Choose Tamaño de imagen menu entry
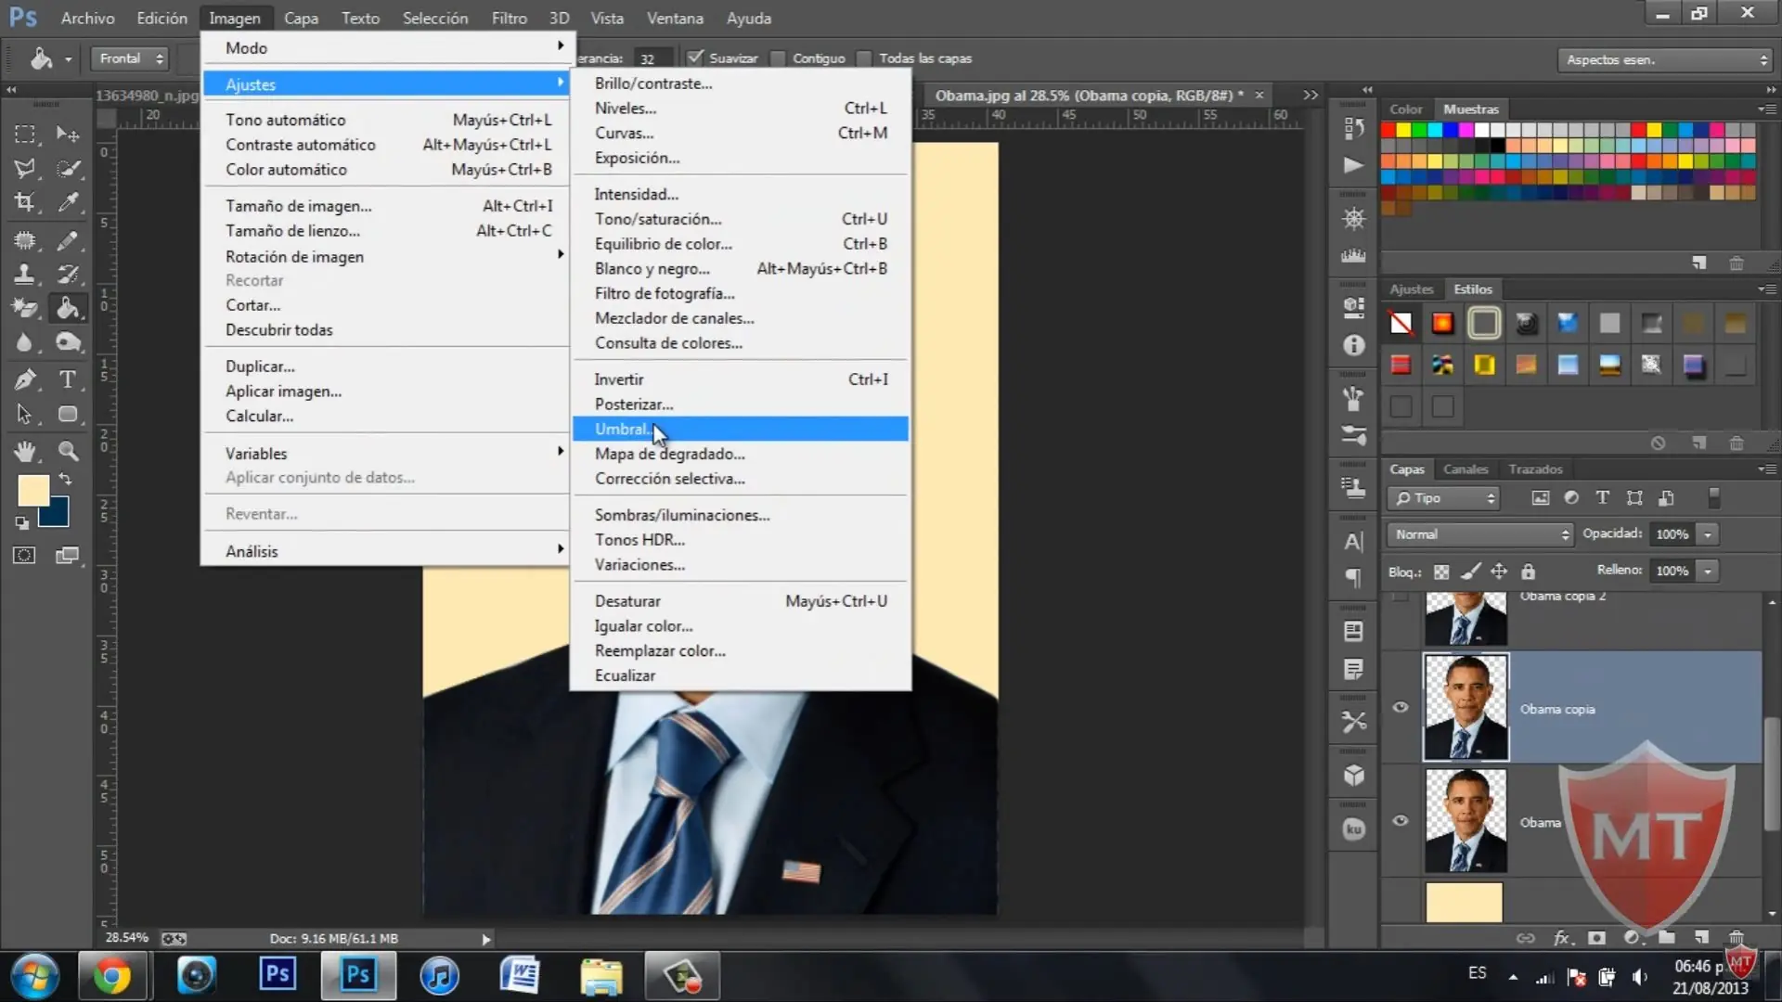 385,206
